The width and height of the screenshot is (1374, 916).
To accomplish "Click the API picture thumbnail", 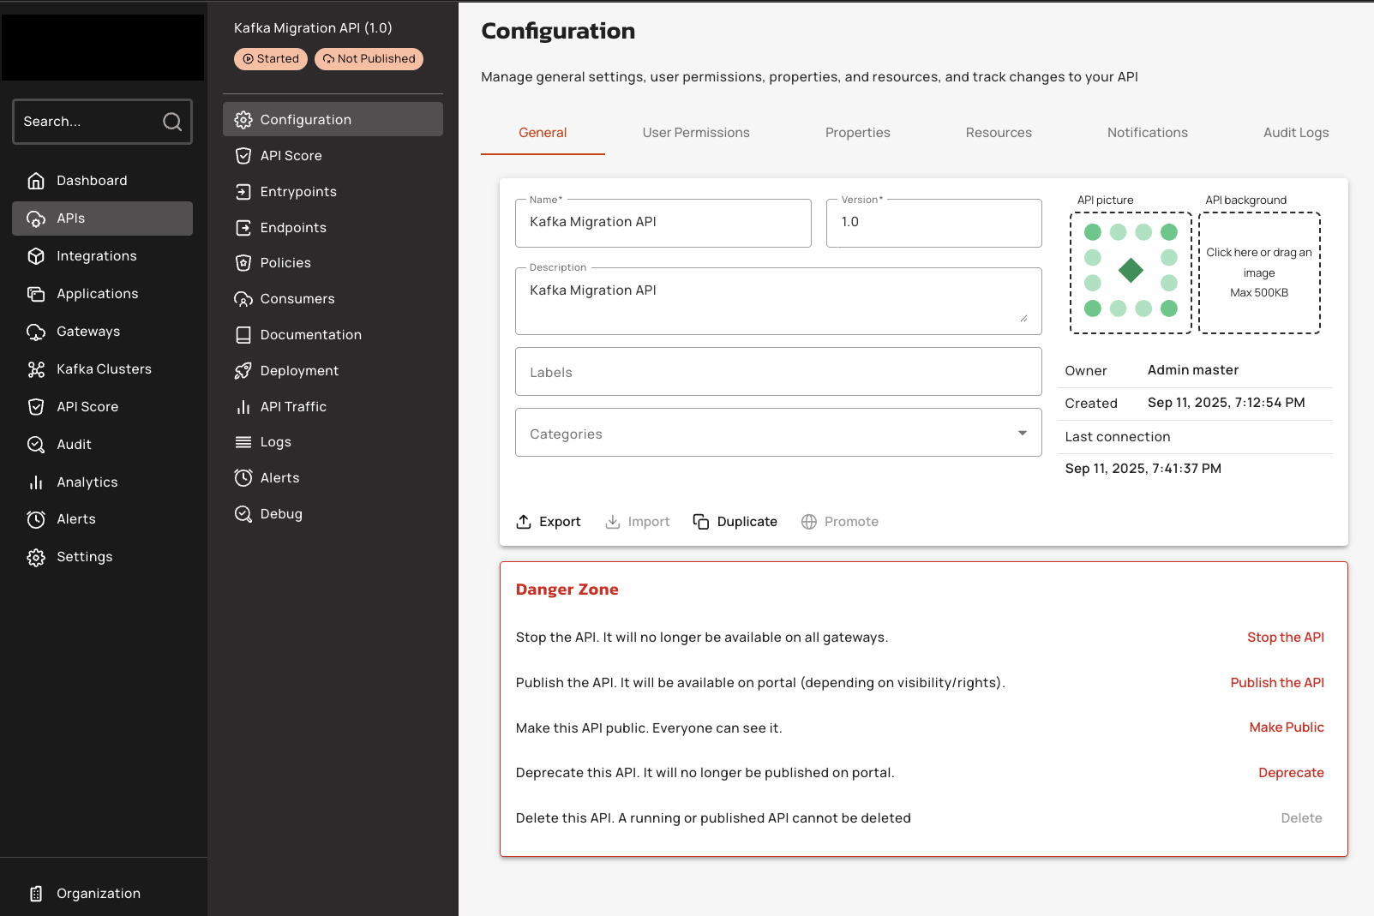I will (1131, 272).
